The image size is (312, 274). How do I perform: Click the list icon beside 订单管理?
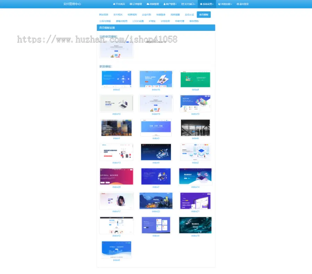[x=131, y=4]
